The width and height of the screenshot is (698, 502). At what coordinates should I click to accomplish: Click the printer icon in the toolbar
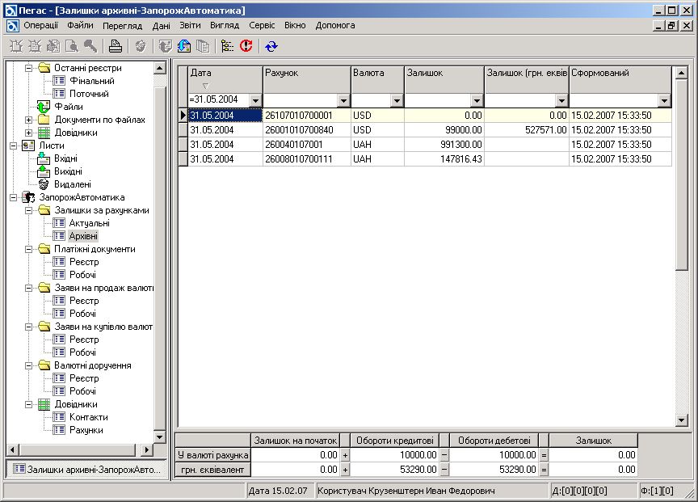point(116,46)
